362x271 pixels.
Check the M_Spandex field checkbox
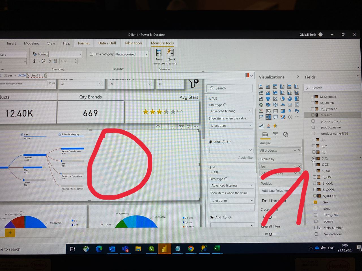(x=312, y=96)
